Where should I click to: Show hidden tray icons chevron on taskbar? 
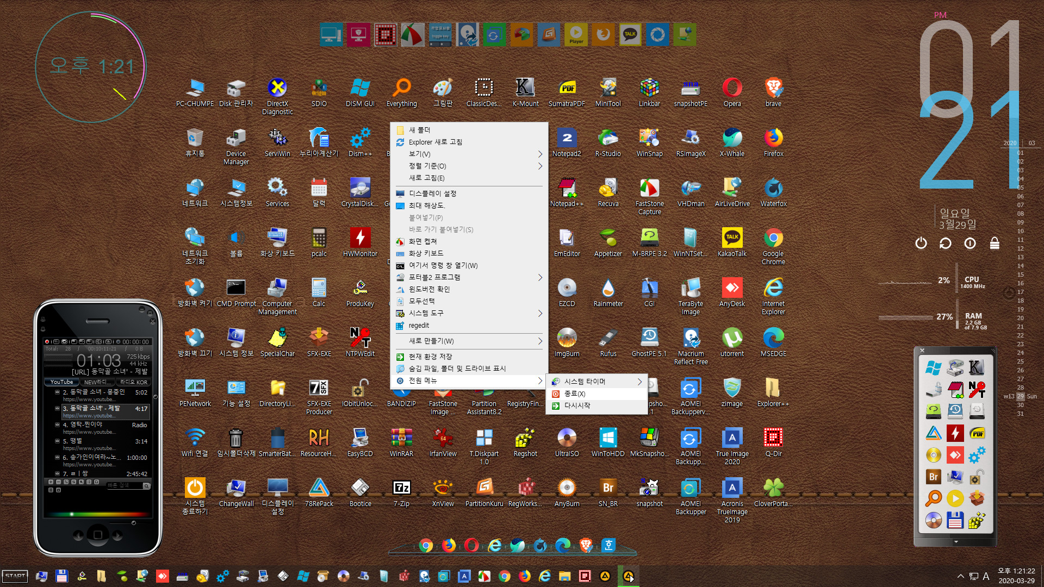point(960,576)
